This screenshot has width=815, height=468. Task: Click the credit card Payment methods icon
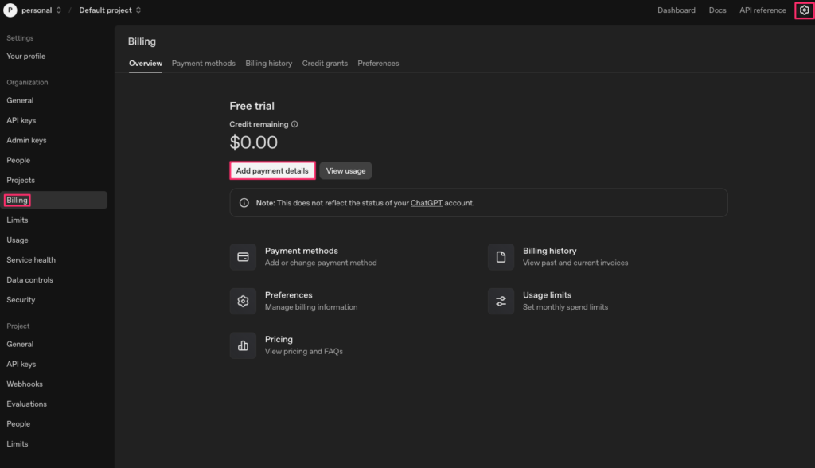pos(244,257)
